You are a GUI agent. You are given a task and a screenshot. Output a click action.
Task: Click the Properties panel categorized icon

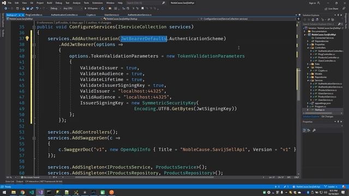coord(304,131)
